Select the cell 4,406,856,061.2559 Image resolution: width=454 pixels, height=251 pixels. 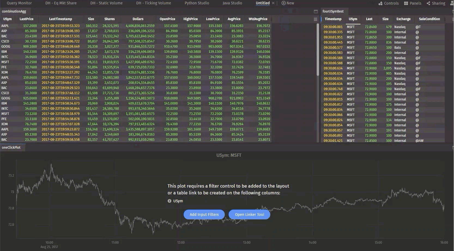[x=140, y=26]
